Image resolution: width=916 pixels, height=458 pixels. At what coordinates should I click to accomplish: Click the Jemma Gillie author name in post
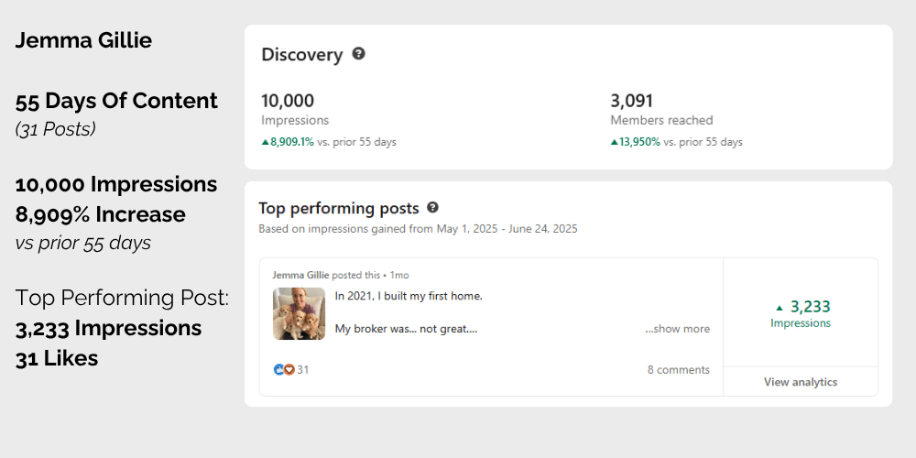(x=300, y=275)
